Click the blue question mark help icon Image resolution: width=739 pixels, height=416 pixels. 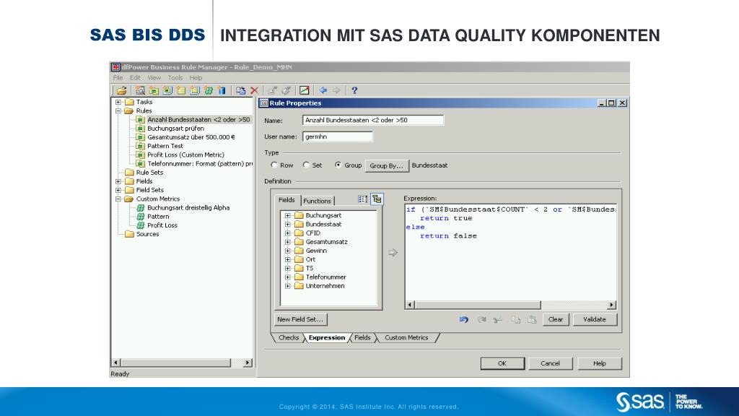tap(354, 90)
